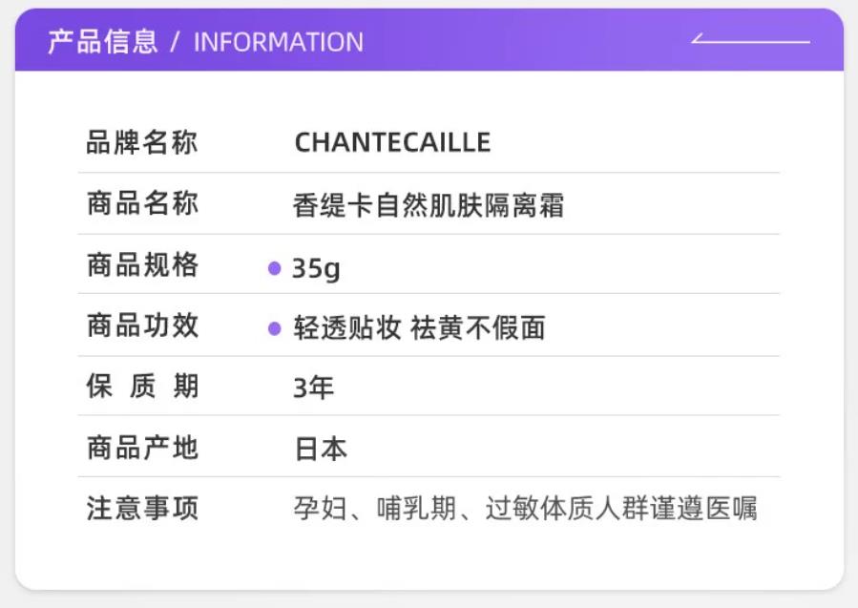858x608 pixels.
Task: Select the 商品名称 row label
Action: pyautogui.click(x=142, y=203)
